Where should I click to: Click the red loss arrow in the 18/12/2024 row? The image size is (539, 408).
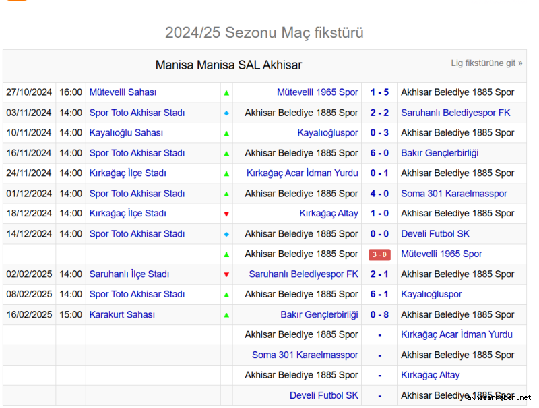pyautogui.click(x=226, y=214)
